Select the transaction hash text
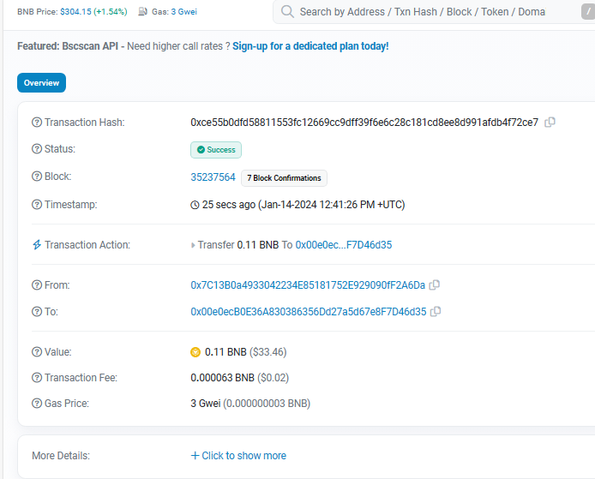The image size is (595, 479). click(x=364, y=123)
